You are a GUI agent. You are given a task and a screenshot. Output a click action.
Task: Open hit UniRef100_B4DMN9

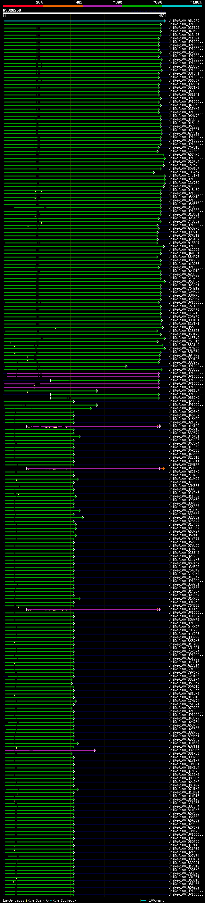184,31
